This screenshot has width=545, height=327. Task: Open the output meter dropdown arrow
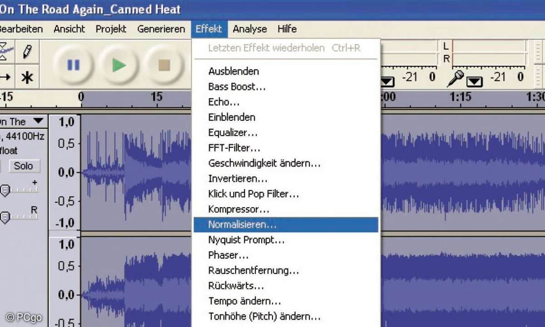pyautogui.click(x=387, y=81)
